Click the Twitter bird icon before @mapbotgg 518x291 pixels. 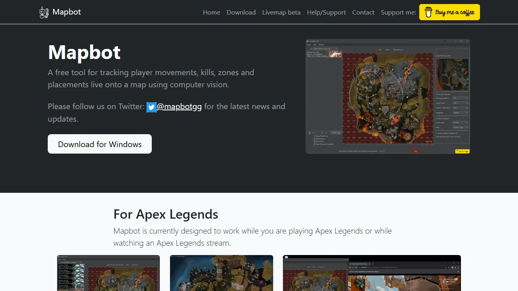tap(151, 107)
